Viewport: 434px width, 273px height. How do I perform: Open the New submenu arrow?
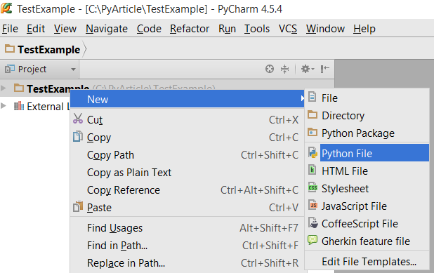[x=302, y=98]
